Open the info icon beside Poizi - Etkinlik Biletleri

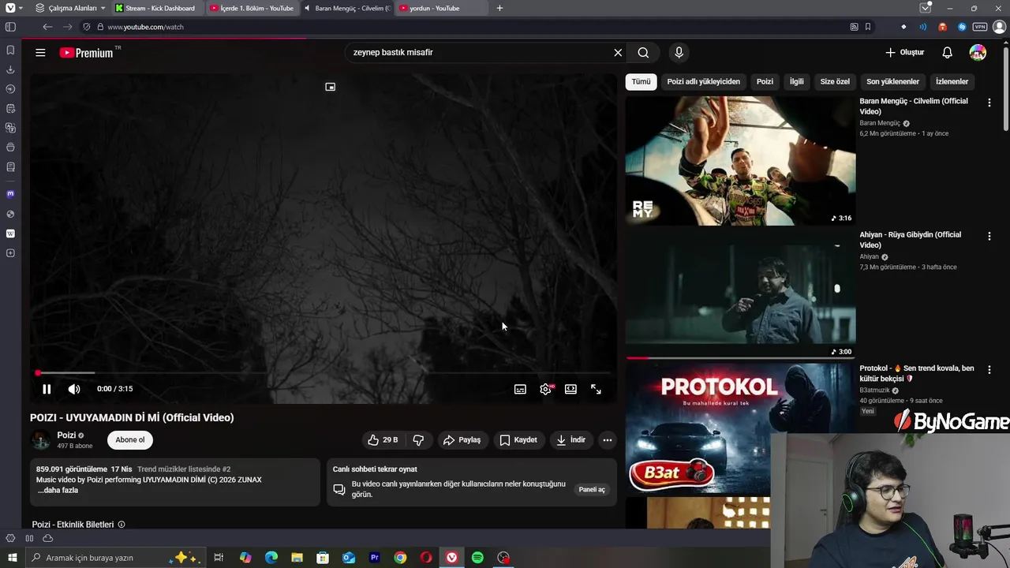pyautogui.click(x=122, y=525)
